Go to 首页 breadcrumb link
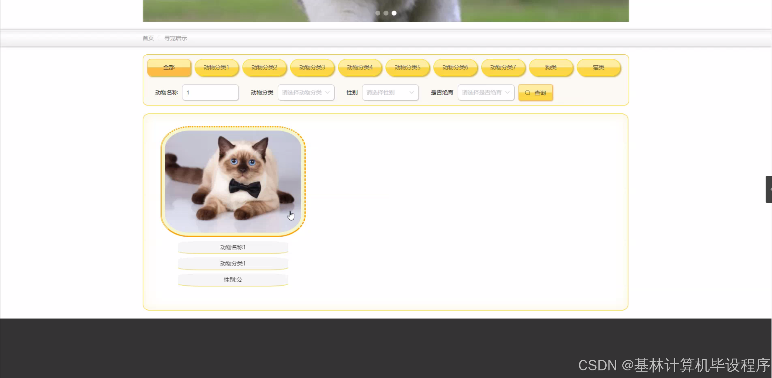772x378 pixels. (148, 38)
